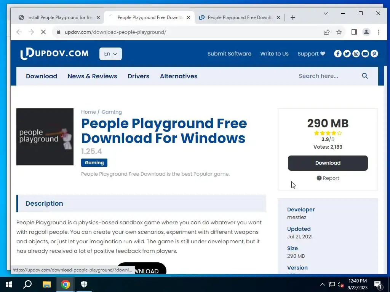Viewport: 390px width, 292px height.
Task: Click the black DOWNLOAD button under description
Action: tap(142, 269)
